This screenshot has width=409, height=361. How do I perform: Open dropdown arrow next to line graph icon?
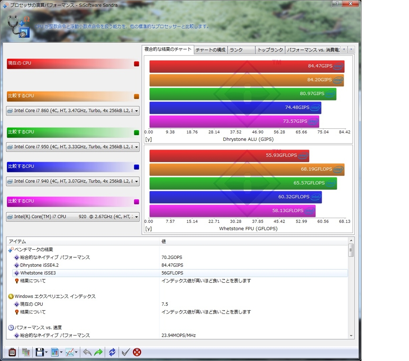pyautogui.click(x=76, y=352)
